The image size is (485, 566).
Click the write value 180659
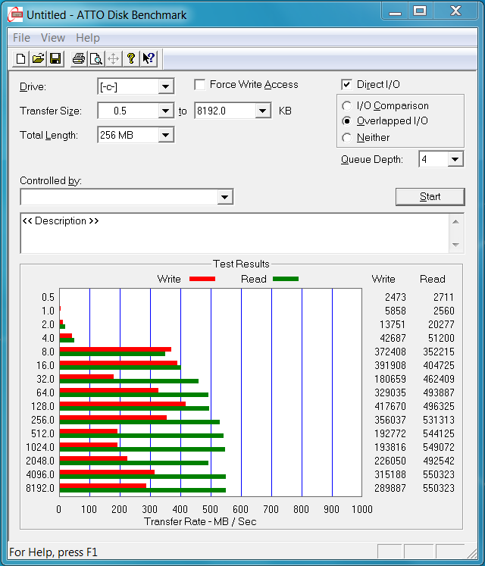[390, 379]
